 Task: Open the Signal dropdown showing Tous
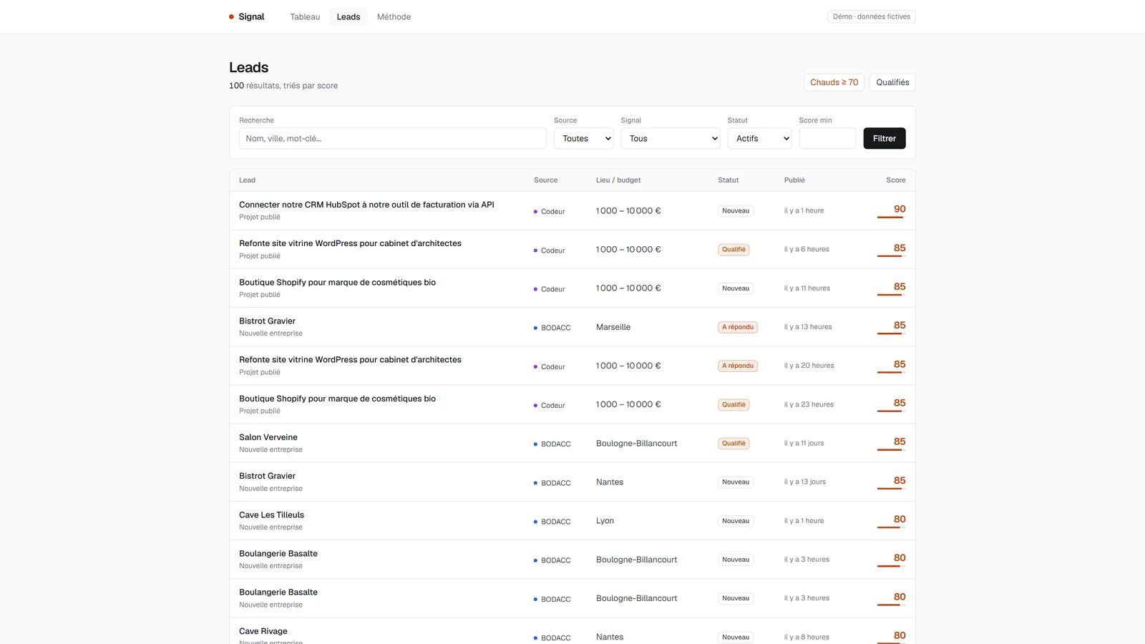(x=671, y=138)
